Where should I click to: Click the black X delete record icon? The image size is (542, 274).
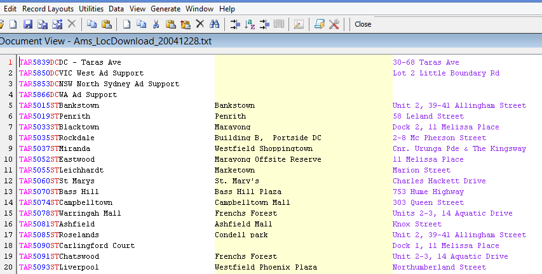pos(200,24)
